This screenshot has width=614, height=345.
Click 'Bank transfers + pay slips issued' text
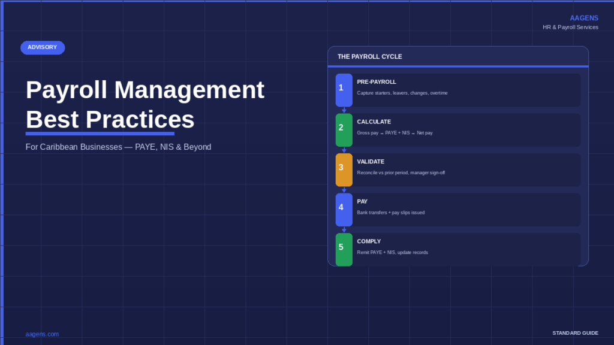click(391, 213)
